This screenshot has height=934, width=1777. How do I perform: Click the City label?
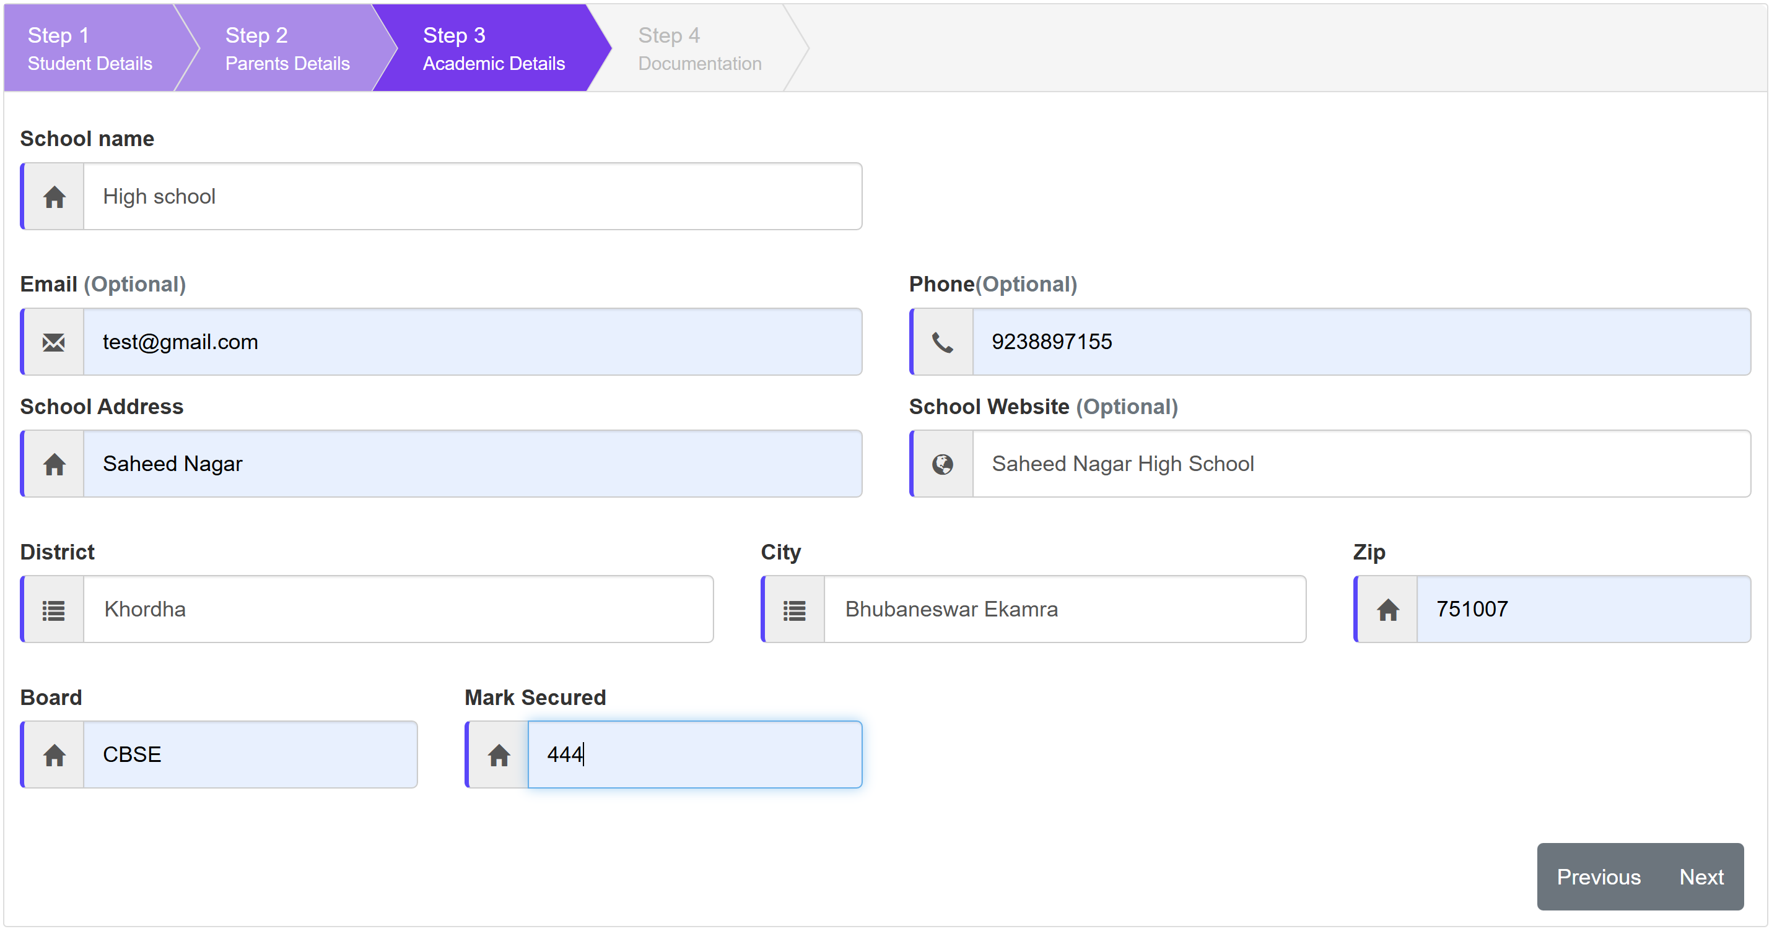(x=781, y=553)
